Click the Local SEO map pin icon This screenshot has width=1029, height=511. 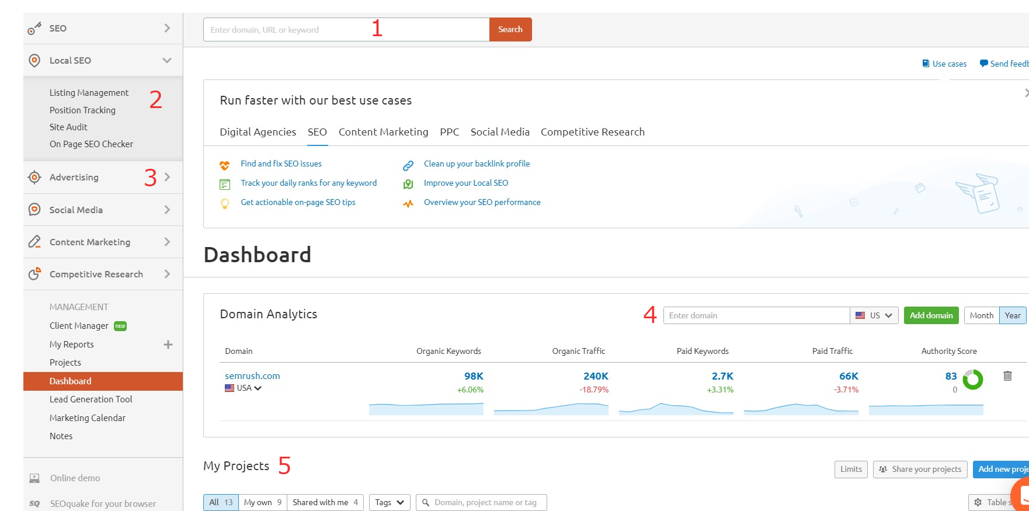408,185
